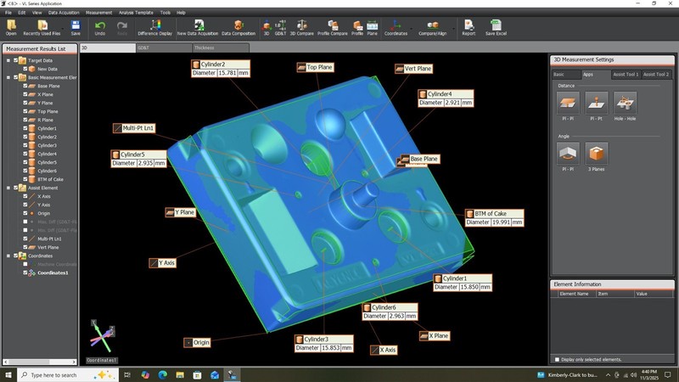Click the Value column header
Viewport: 679px width, 382px height.
[654, 294]
